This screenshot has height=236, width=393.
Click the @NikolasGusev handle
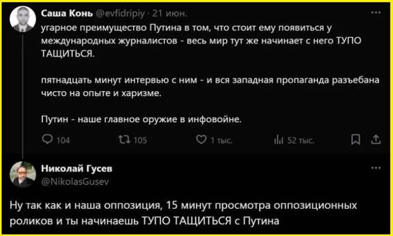(75, 182)
